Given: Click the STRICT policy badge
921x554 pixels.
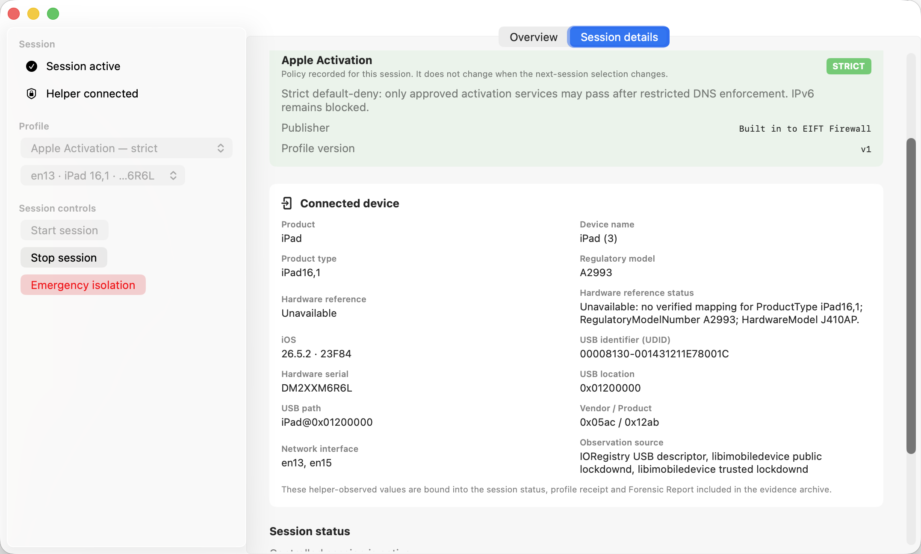Looking at the screenshot, I should click(848, 66).
